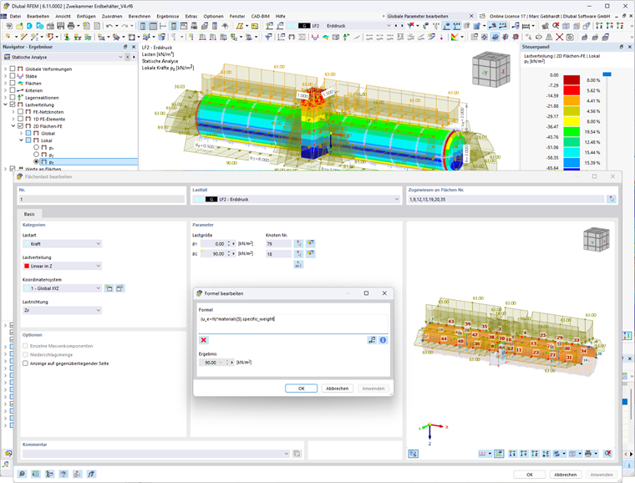This screenshot has width=635, height=483.
Task: Click the preview view settings icon bottom-left of preview
Action: [x=413, y=454]
